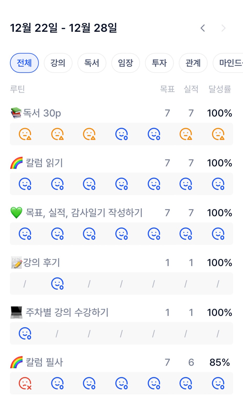Toggle the red failed face in 칼럼 필사

[x=25, y=384]
